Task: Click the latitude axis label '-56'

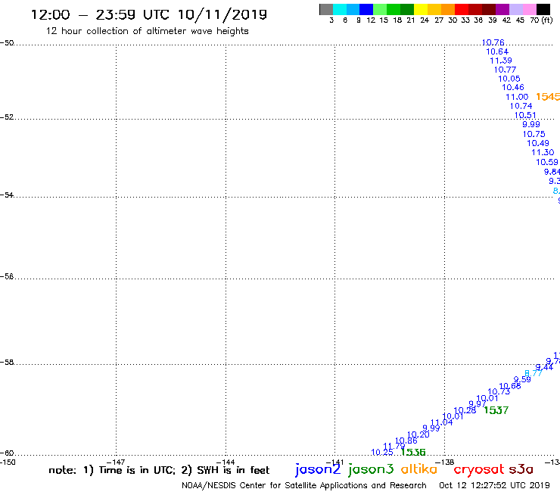Action: (7, 276)
